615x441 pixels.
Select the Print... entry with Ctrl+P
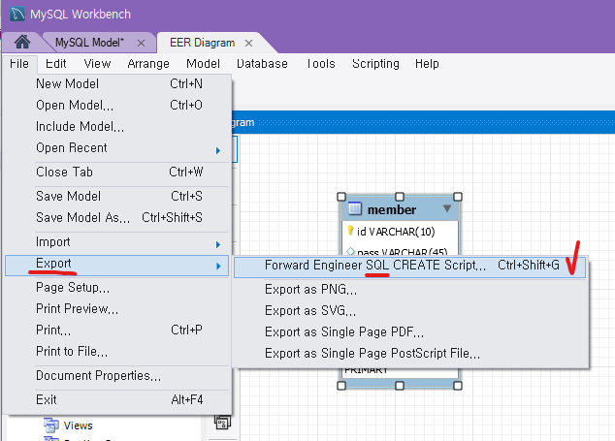[117, 331]
